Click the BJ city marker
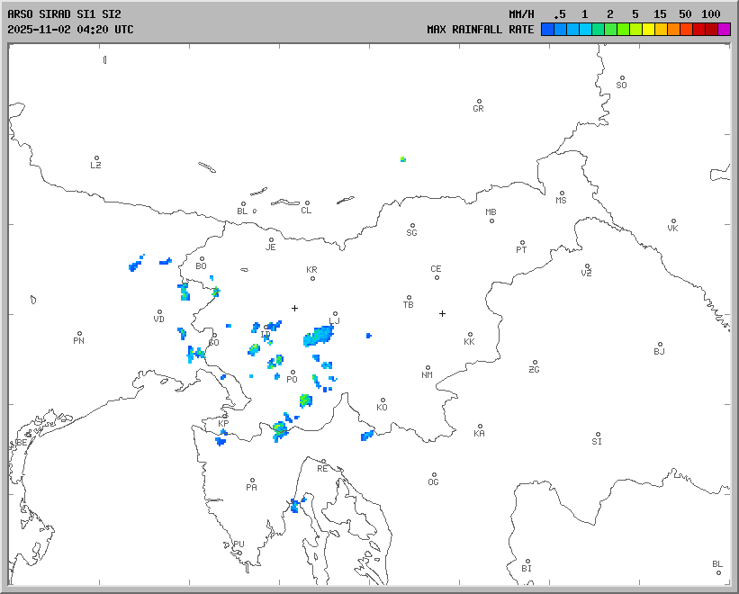The image size is (739, 594). click(x=659, y=345)
